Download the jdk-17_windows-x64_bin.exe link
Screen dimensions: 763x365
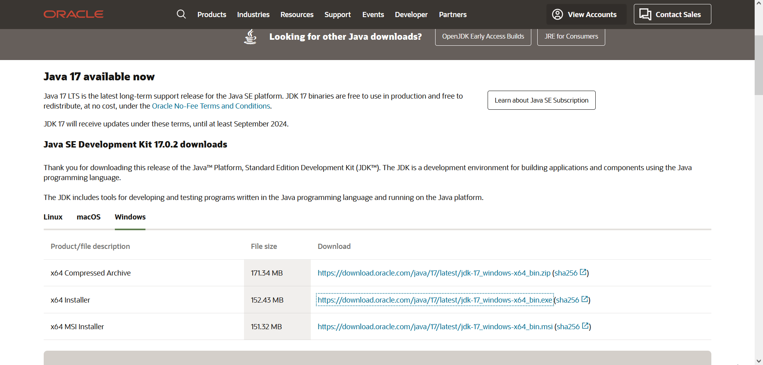[x=435, y=300]
